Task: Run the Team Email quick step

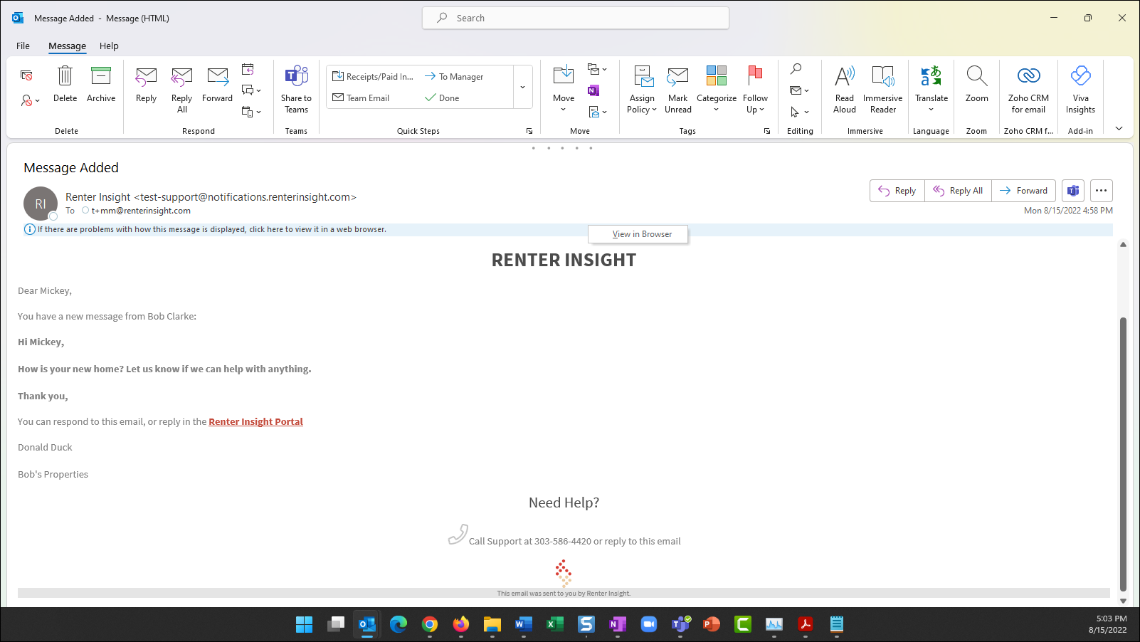Action: tap(361, 98)
